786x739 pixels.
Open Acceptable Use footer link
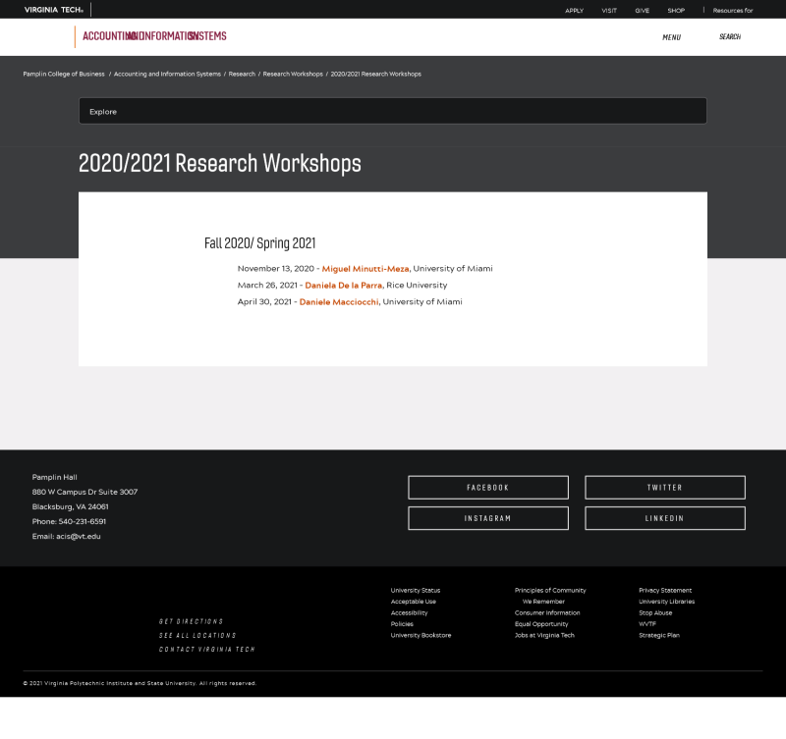click(x=414, y=602)
